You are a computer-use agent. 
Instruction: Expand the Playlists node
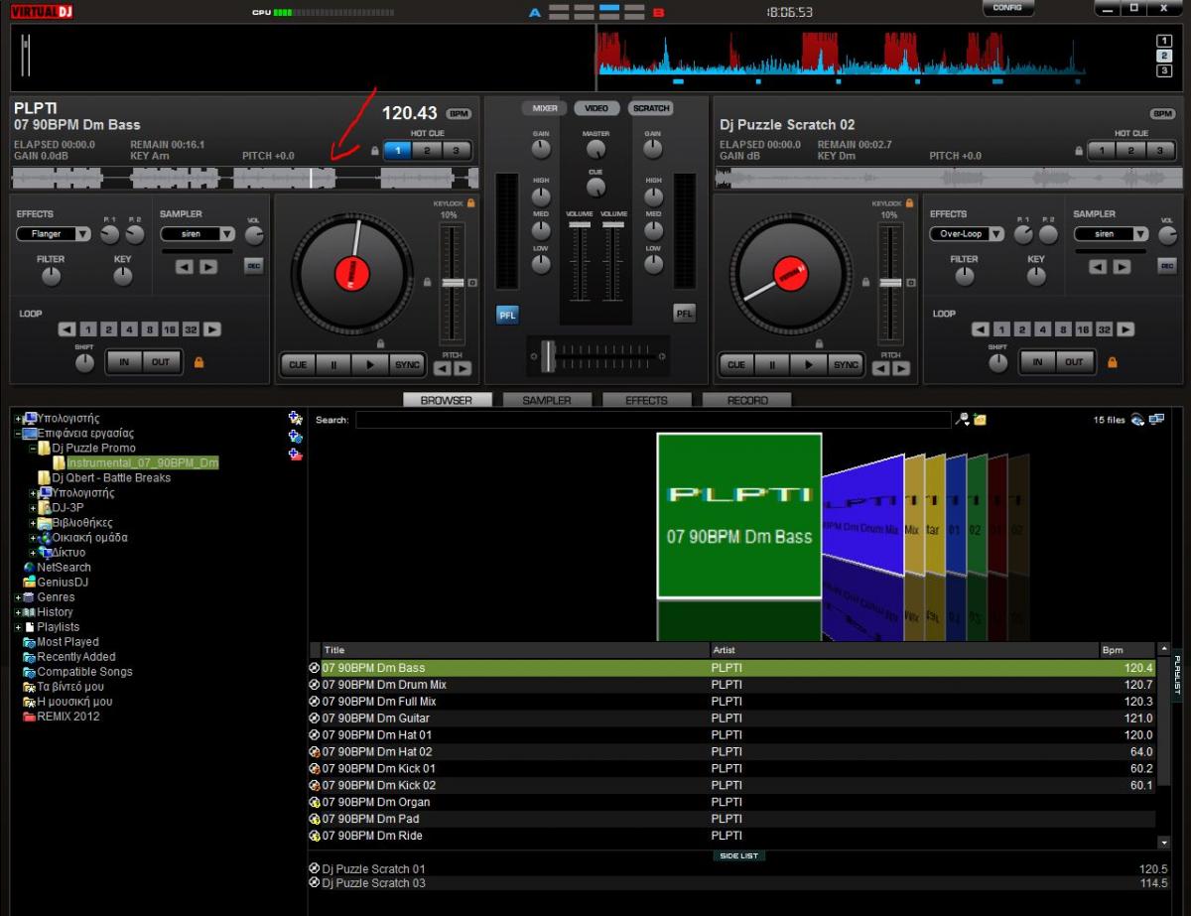click(19, 627)
